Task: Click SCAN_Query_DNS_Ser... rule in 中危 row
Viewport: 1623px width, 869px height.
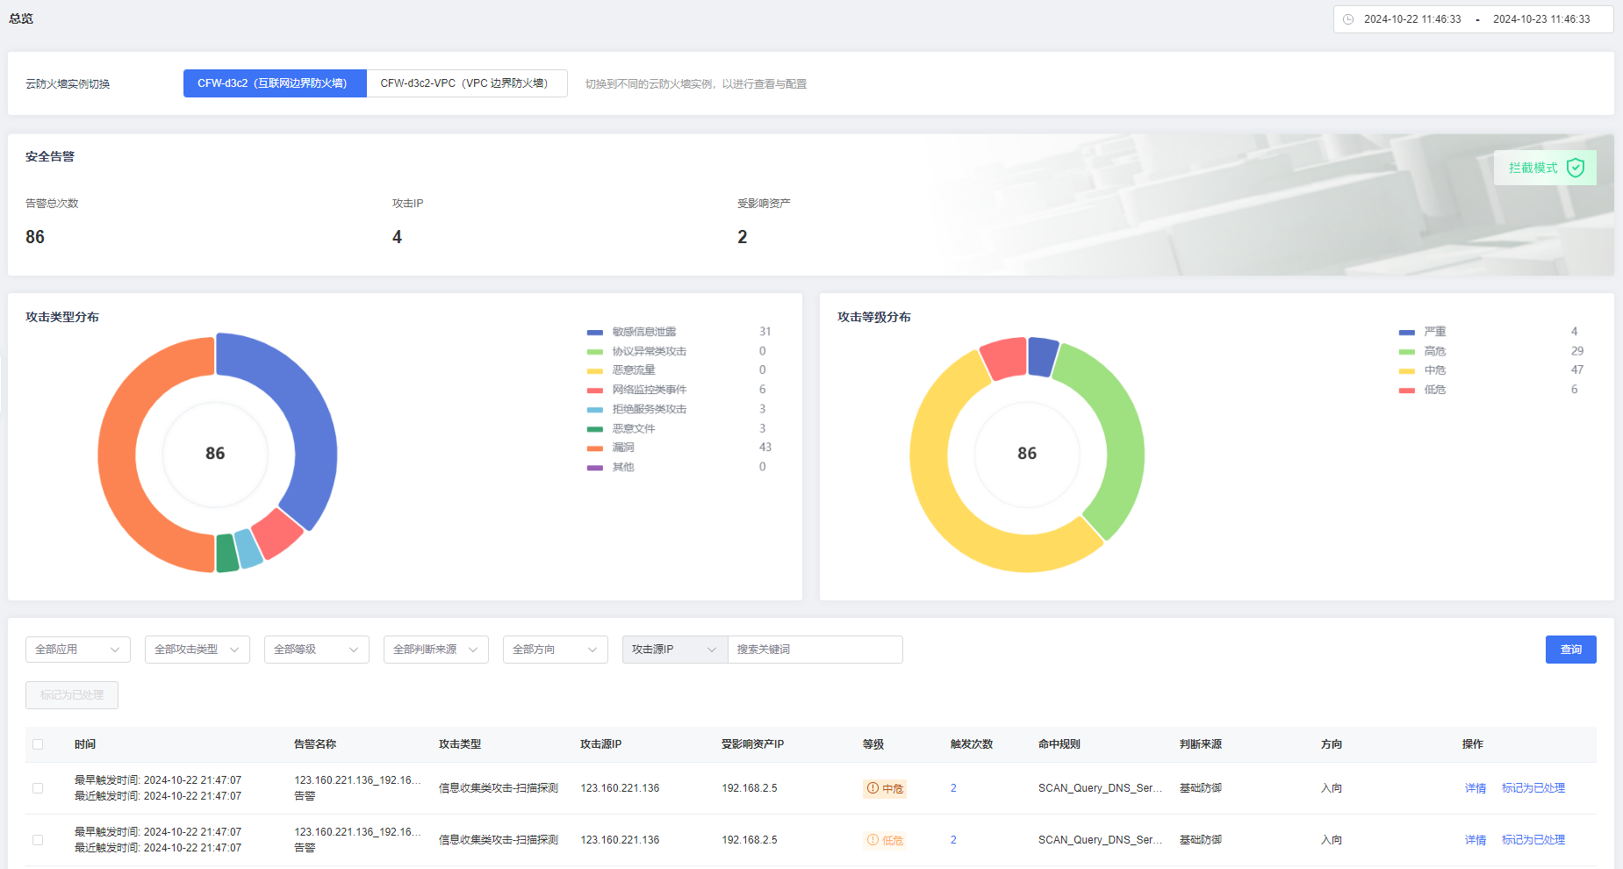Action: coord(1100,788)
